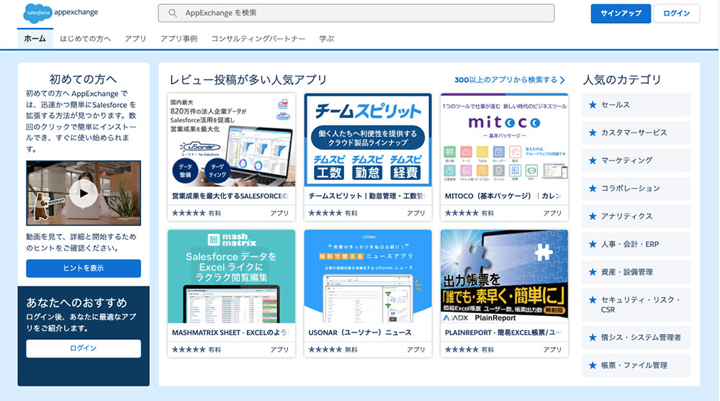720x401 pixels.
Task: Click the star icon beside アナリティクス
Action: [x=593, y=216]
